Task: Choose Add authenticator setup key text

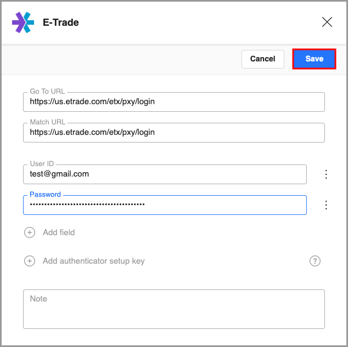Action: [x=94, y=261]
